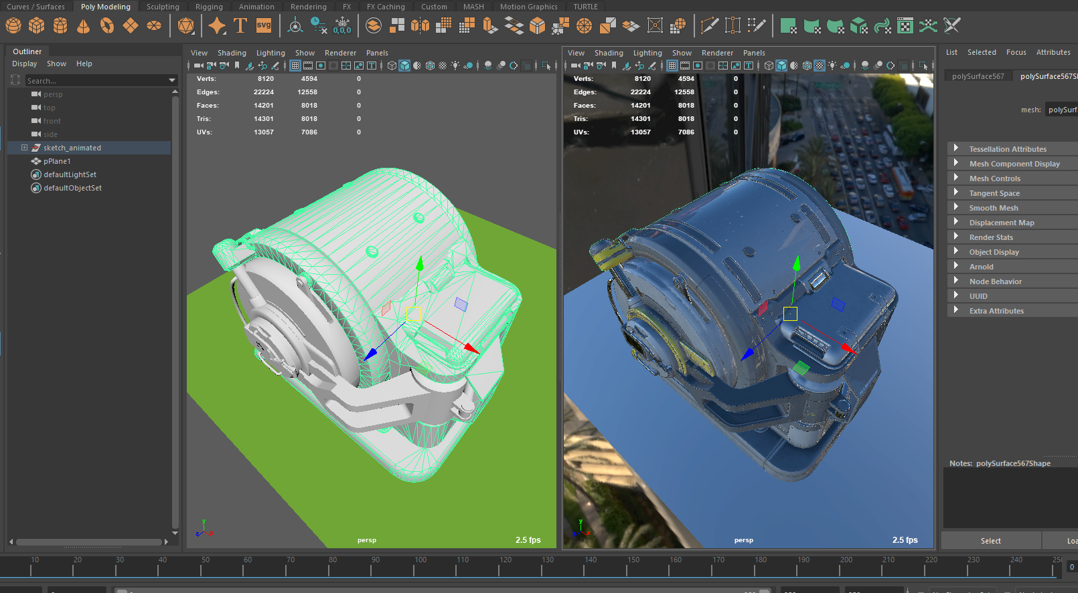Screen dimensions: 1078x593
Task: Click the SVG import shelf icon
Action: click(264, 26)
